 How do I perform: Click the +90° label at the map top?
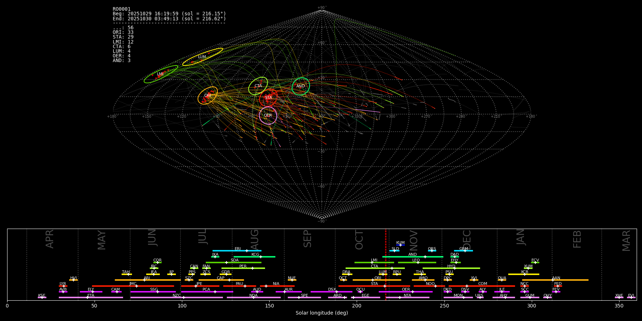click(x=322, y=7)
